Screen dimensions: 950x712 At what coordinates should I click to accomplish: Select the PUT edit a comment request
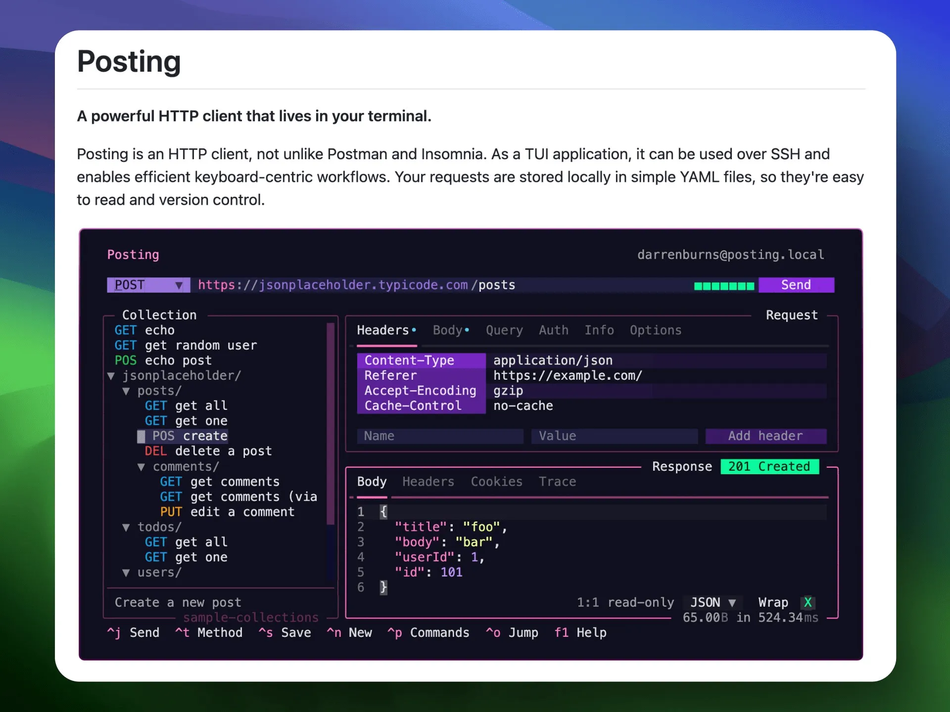click(227, 512)
